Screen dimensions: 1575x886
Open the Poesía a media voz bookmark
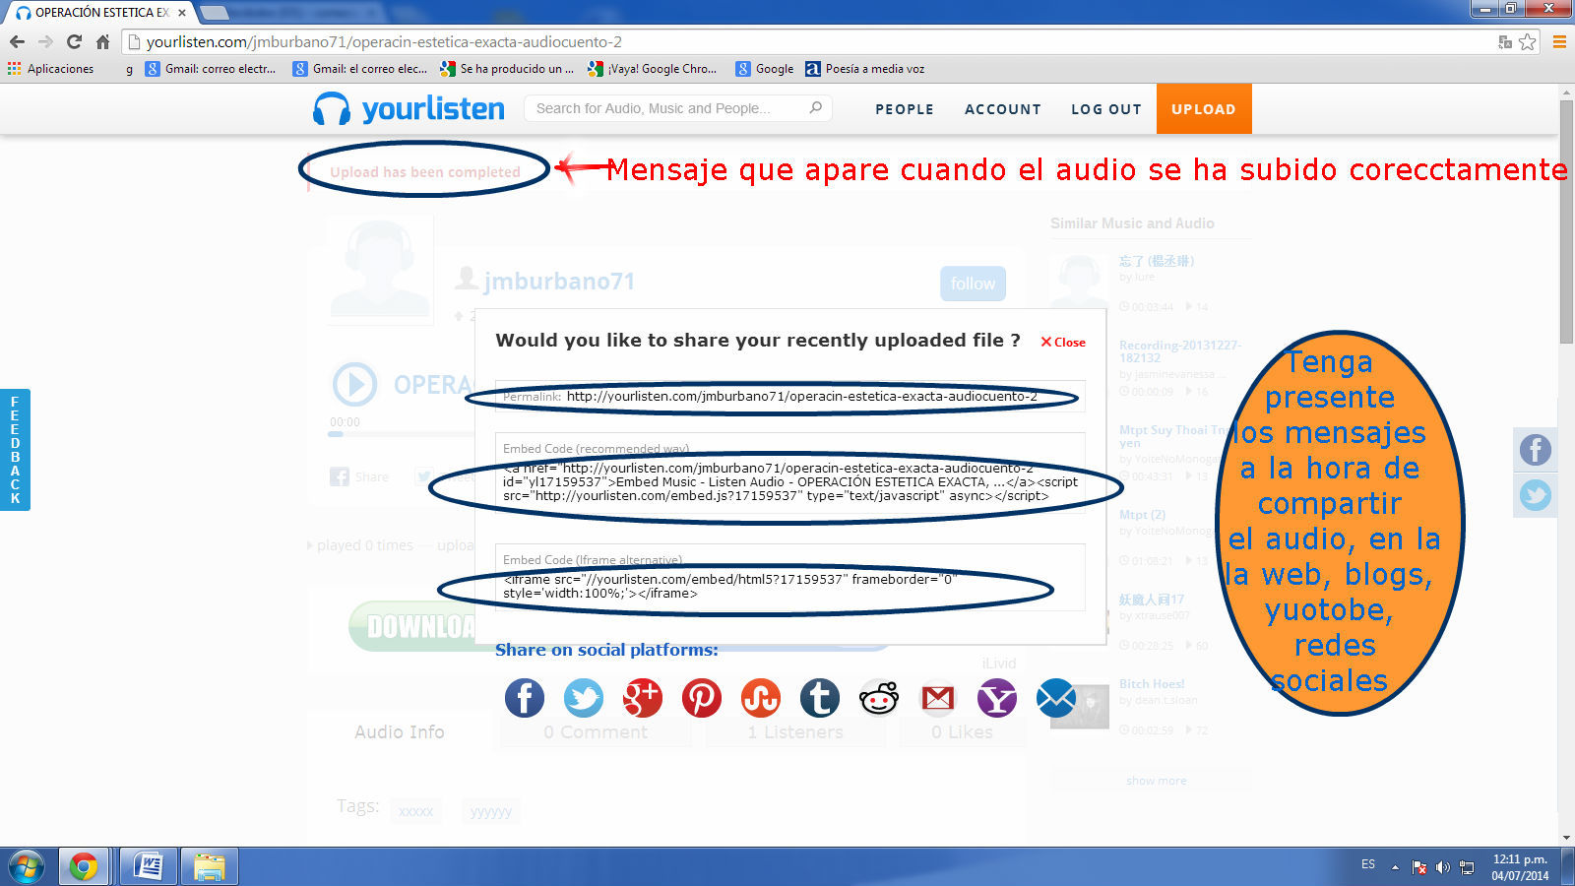click(x=865, y=69)
